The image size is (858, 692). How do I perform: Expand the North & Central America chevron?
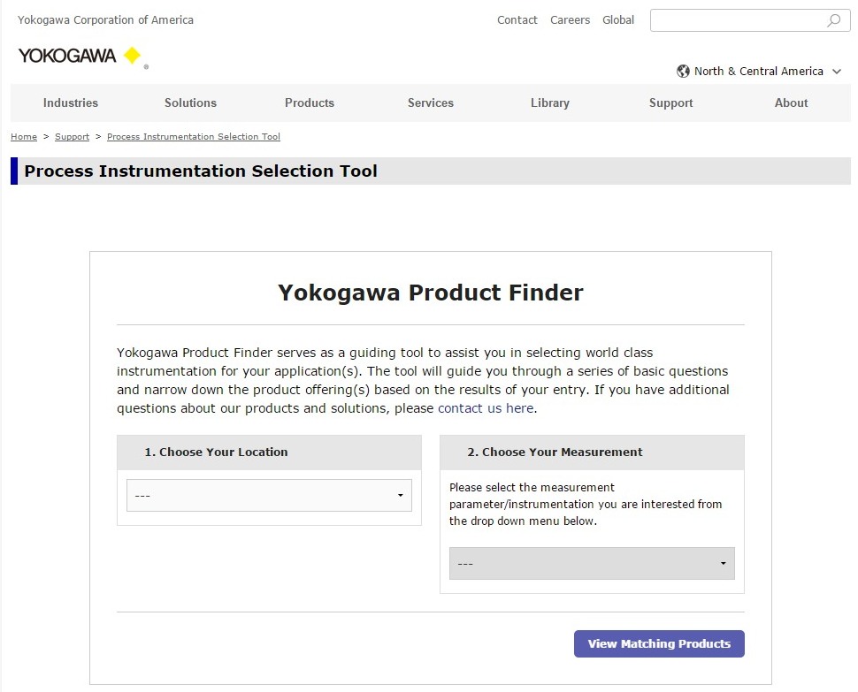(x=837, y=72)
